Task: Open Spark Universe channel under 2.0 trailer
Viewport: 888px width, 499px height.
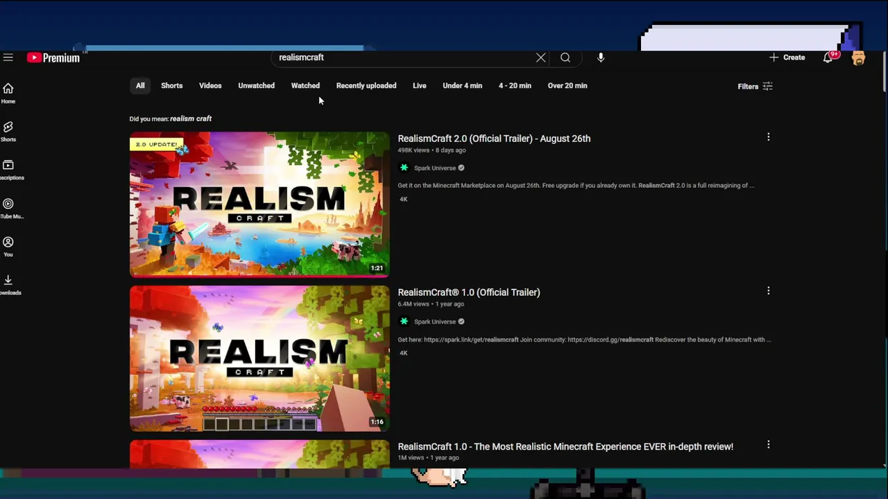Action: point(435,168)
